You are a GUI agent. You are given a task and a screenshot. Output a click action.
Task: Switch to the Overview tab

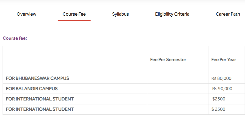26,14
